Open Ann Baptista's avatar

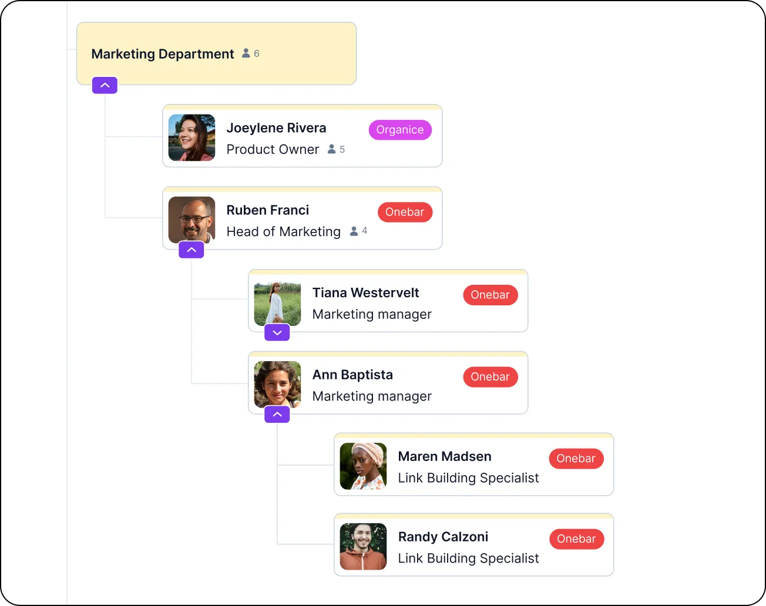[x=277, y=385]
